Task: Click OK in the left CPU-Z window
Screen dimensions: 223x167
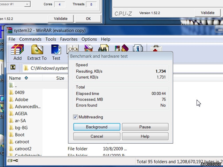Action: 88,18
